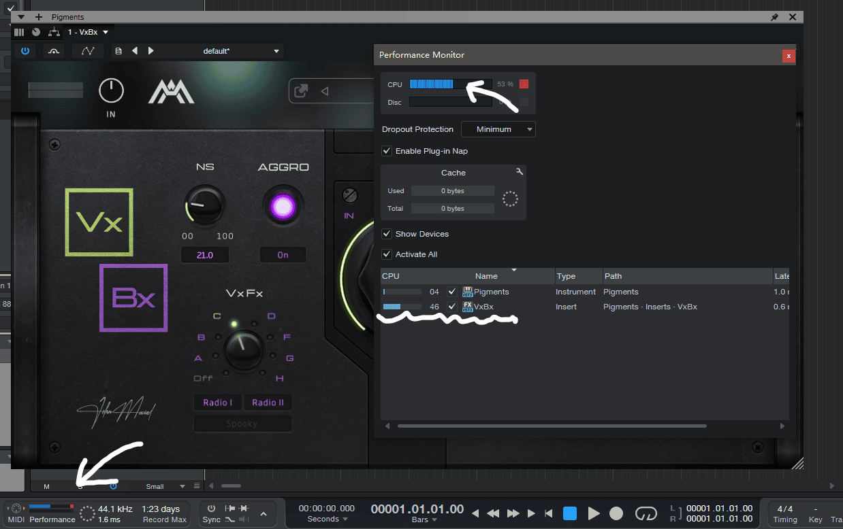Toggle the VxBx plug-in power button
Screen dimensions: 843x529
pos(25,51)
